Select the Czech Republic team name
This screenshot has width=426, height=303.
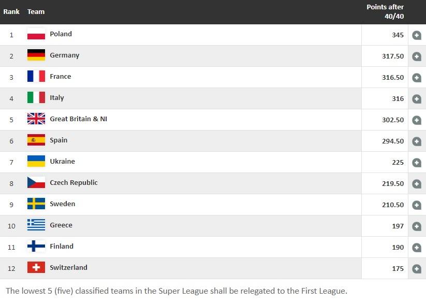coord(74,183)
